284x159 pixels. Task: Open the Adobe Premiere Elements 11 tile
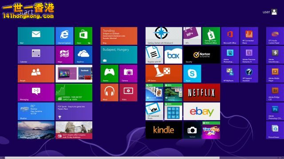point(249,55)
